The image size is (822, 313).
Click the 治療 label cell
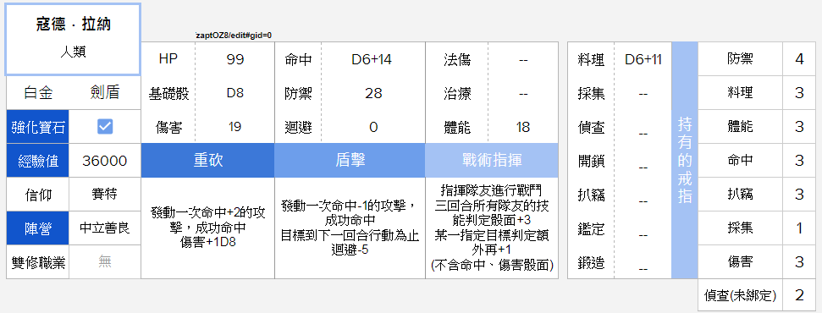[x=456, y=93]
